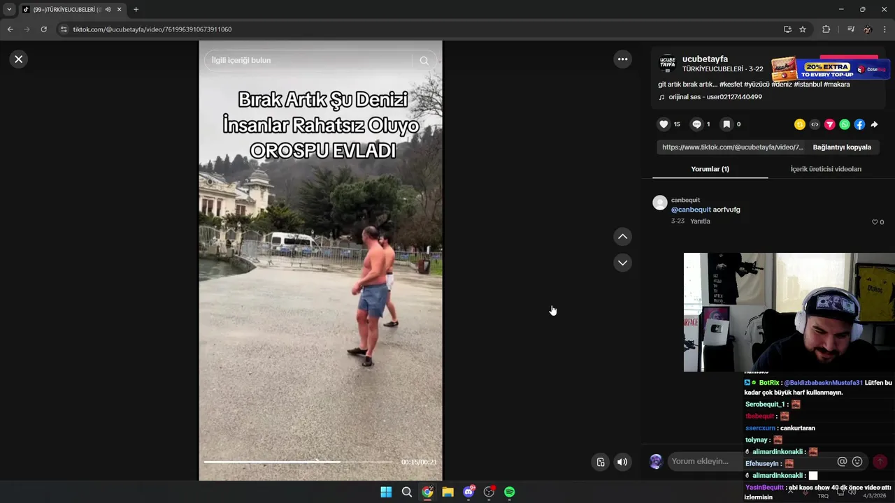This screenshot has height=503, width=895.
Task: Open orijinal ses sound link
Action: click(715, 97)
